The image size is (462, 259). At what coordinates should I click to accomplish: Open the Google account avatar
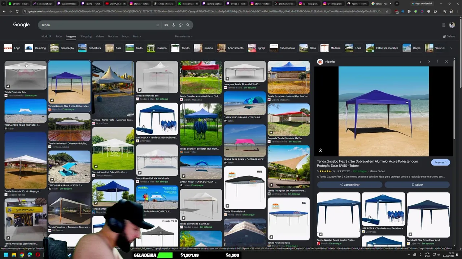click(452, 25)
